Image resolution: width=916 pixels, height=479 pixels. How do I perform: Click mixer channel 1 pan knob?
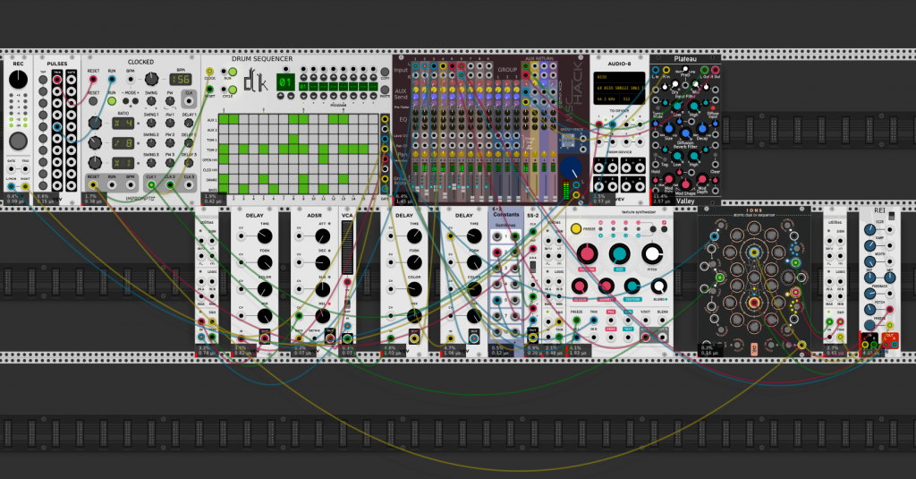(x=416, y=155)
